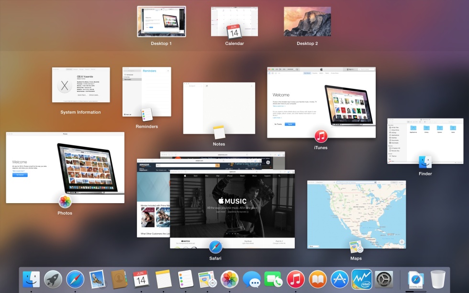
Task: Click the Photos badge icon under Photos window
Action: [x=65, y=202]
